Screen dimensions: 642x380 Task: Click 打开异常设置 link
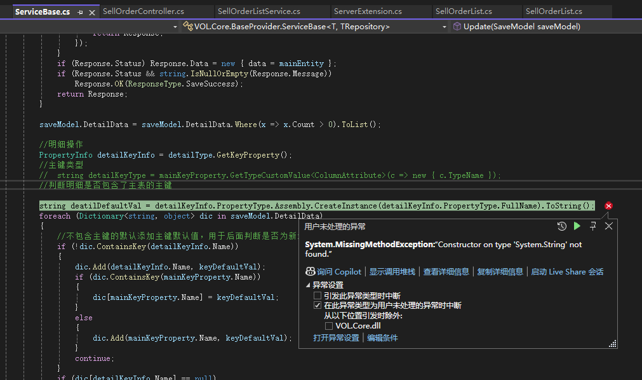336,338
